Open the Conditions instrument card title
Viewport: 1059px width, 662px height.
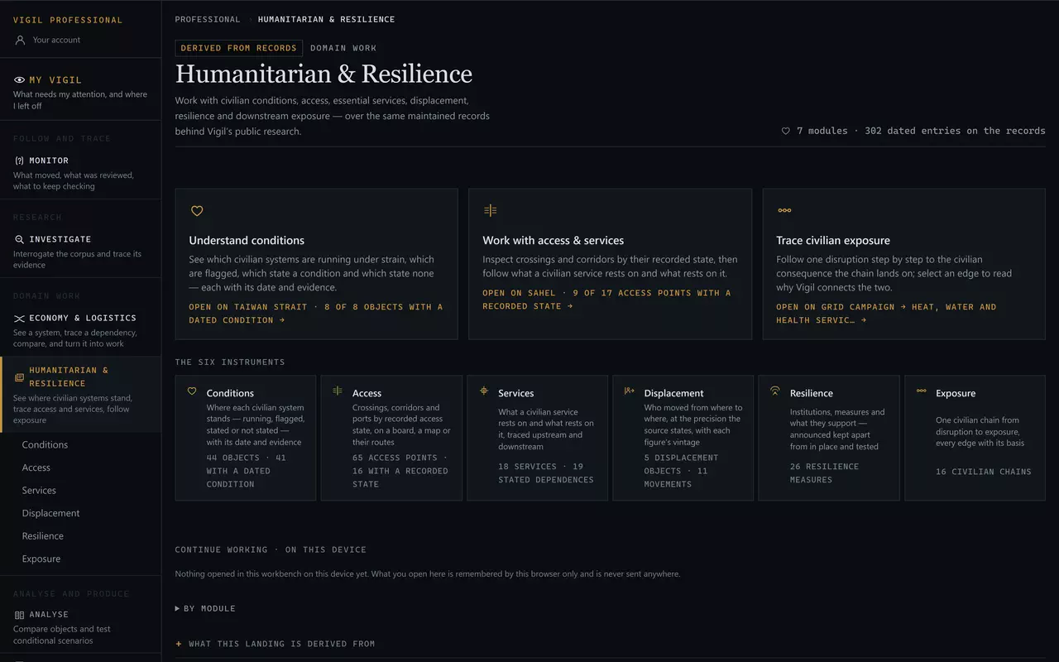(x=230, y=393)
